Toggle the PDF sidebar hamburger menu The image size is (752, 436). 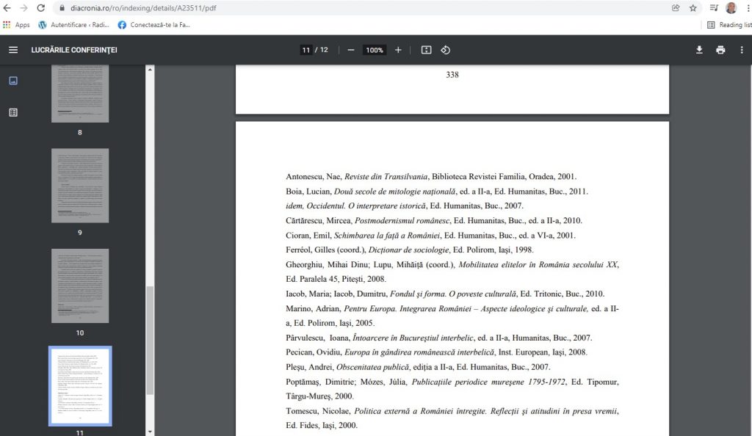click(x=12, y=50)
